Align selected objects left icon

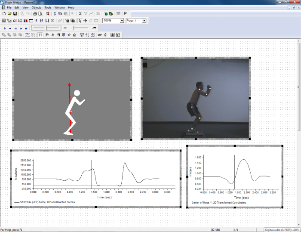click(47, 35)
